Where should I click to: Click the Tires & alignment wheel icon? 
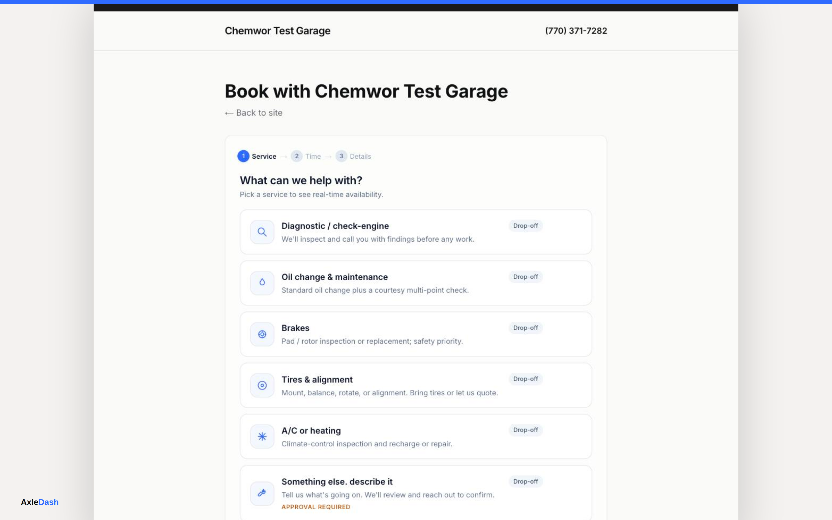(262, 385)
